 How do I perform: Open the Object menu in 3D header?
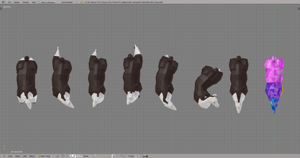click(32, 156)
